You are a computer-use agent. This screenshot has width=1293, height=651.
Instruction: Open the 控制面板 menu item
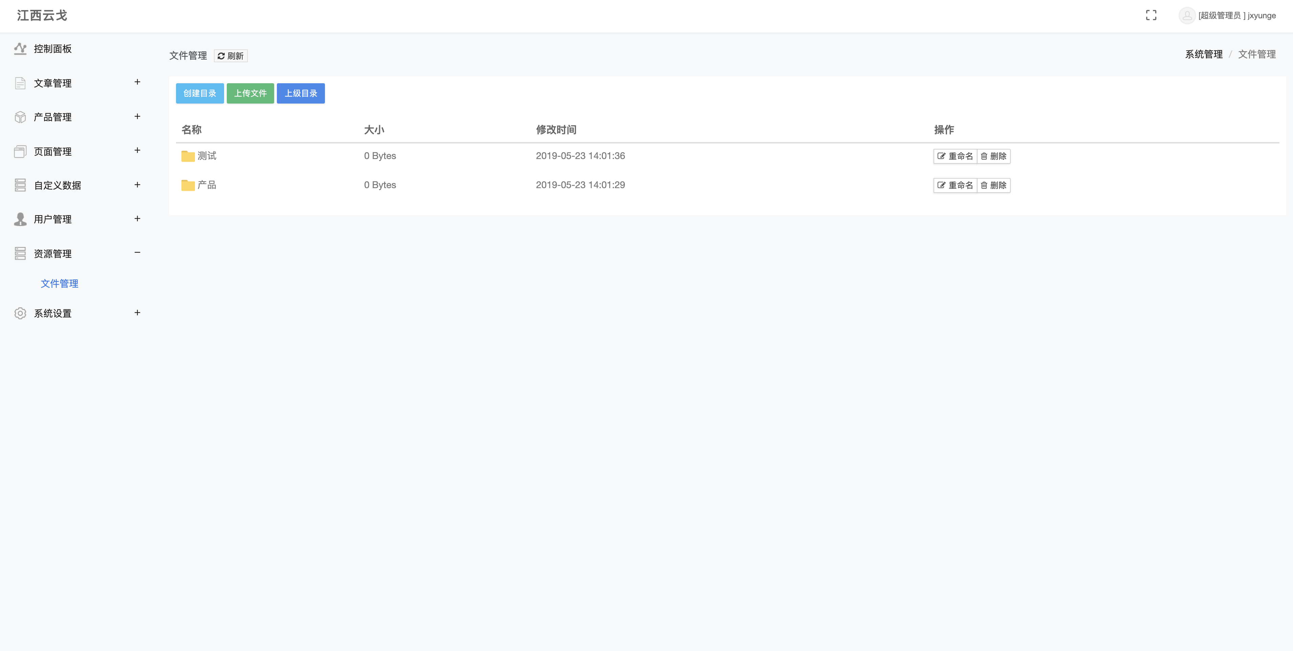(53, 49)
